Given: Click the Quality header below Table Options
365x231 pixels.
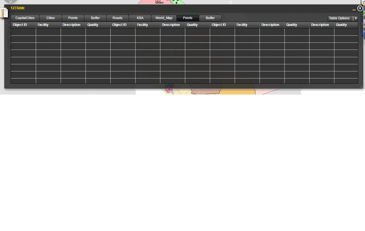Looking at the screenshot, I should tap(346, 25).
